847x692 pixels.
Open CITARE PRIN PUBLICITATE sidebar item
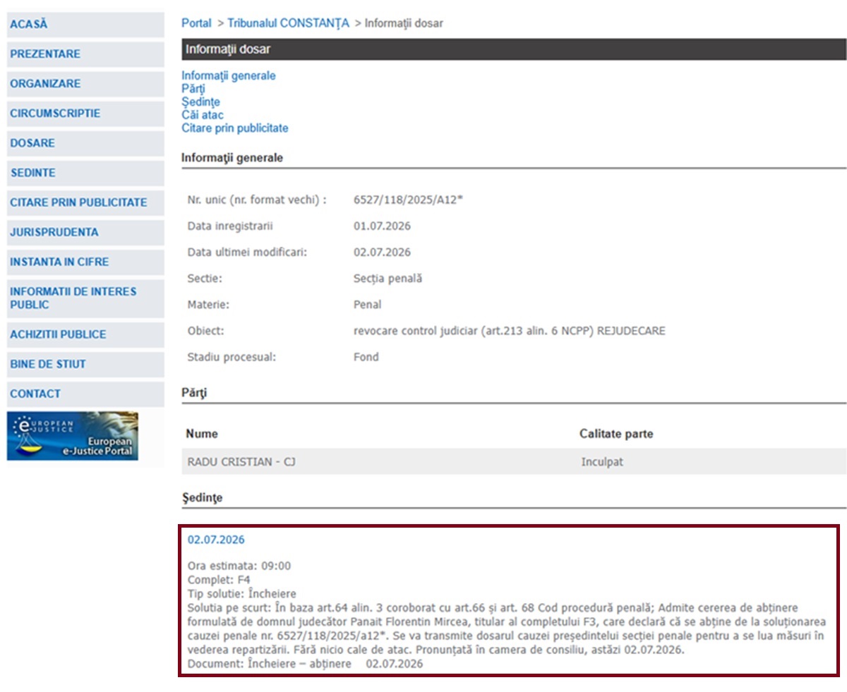(85, 202)
